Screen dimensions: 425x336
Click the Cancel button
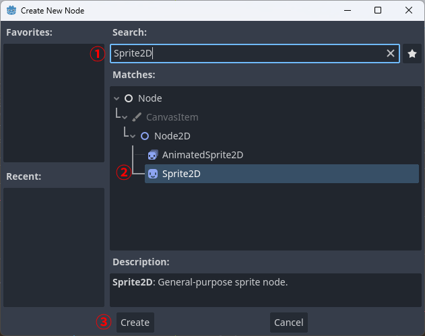(289, 323)
